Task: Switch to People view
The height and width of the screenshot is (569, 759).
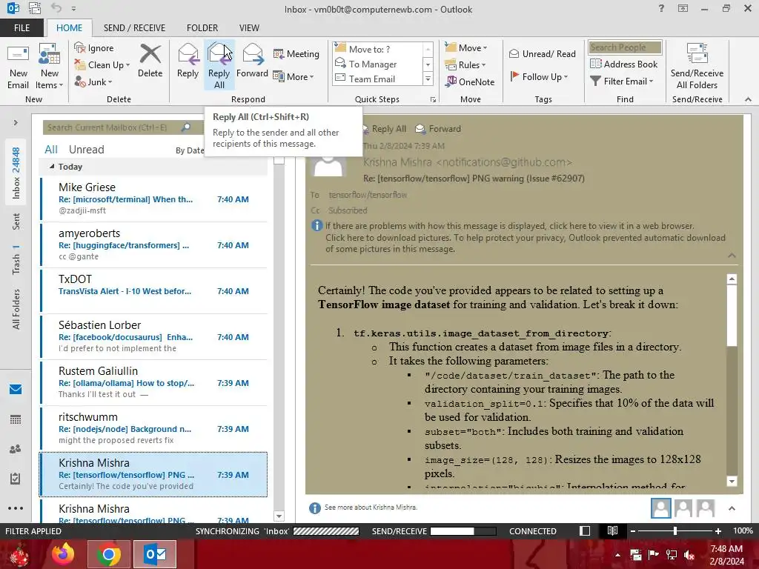Action: pos(16,449)
